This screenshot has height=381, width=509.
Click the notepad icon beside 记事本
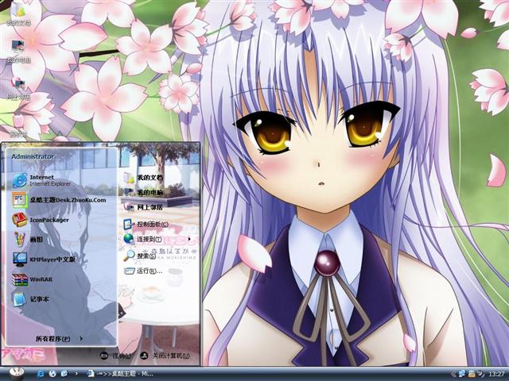[20, 299]
